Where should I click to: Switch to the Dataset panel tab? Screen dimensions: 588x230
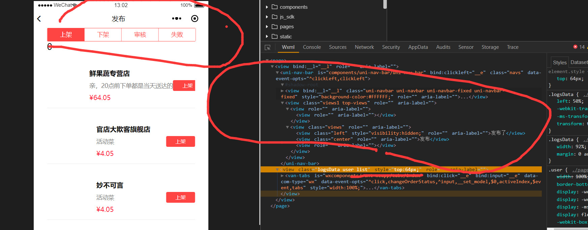(x=579, y=62)
